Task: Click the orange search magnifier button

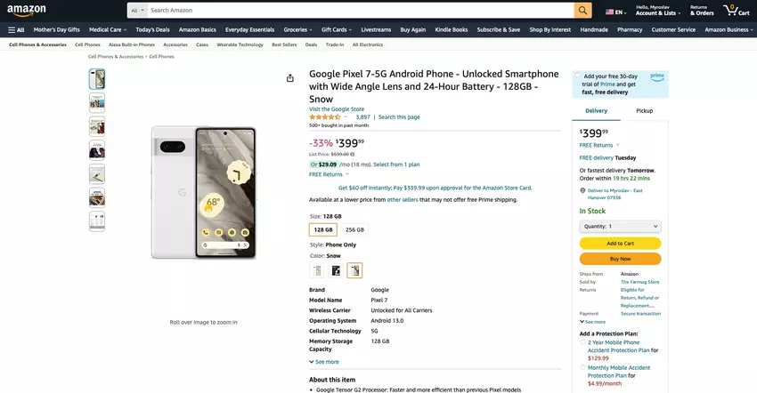Action: (x=582, y=11)
